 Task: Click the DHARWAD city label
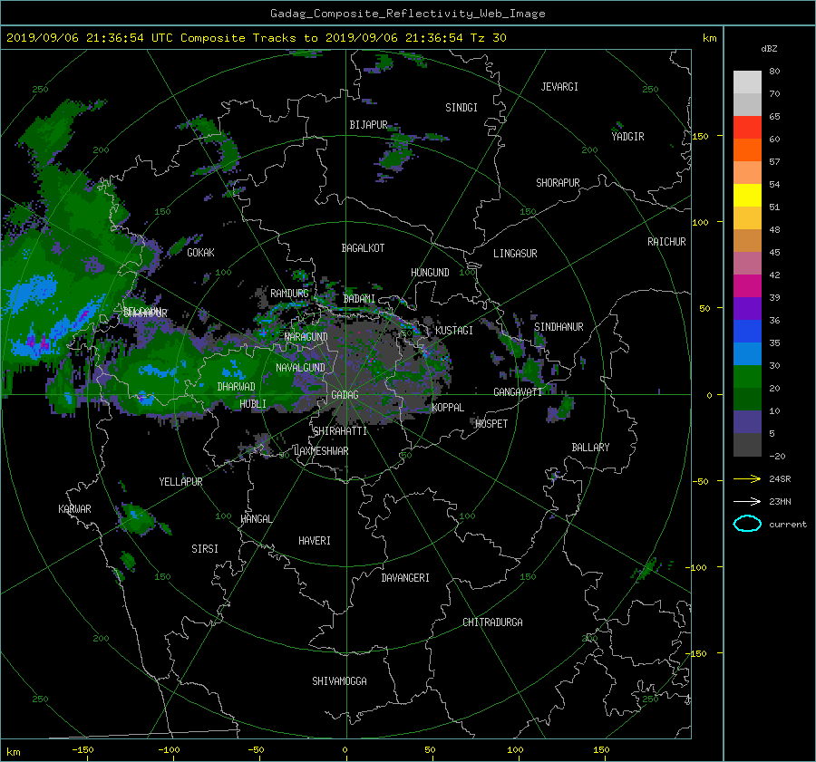point(237,387)
